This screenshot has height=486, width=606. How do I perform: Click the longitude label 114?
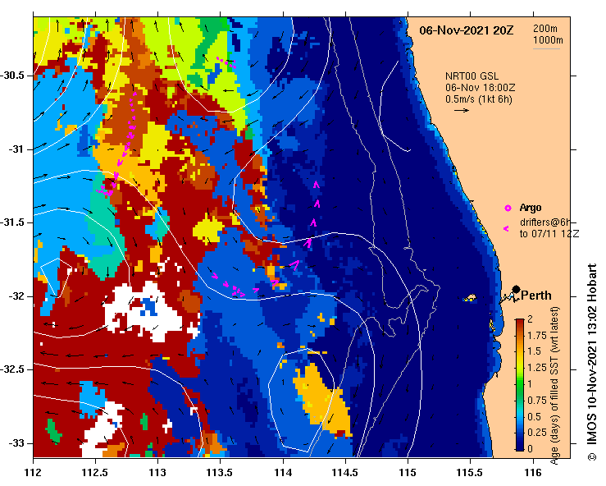click(x=283, y=473)
